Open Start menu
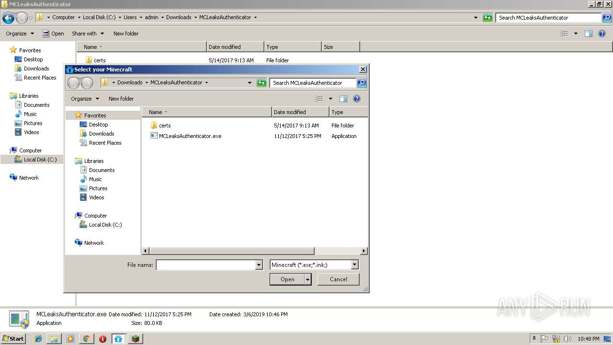The width and height of the screenshot is (613, 345). click(x=14, y=339)
